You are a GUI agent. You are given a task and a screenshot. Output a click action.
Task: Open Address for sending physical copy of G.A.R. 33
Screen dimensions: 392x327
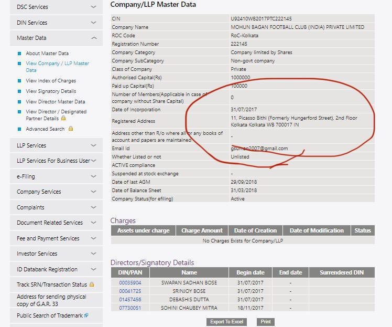click(x=51, y=300)
